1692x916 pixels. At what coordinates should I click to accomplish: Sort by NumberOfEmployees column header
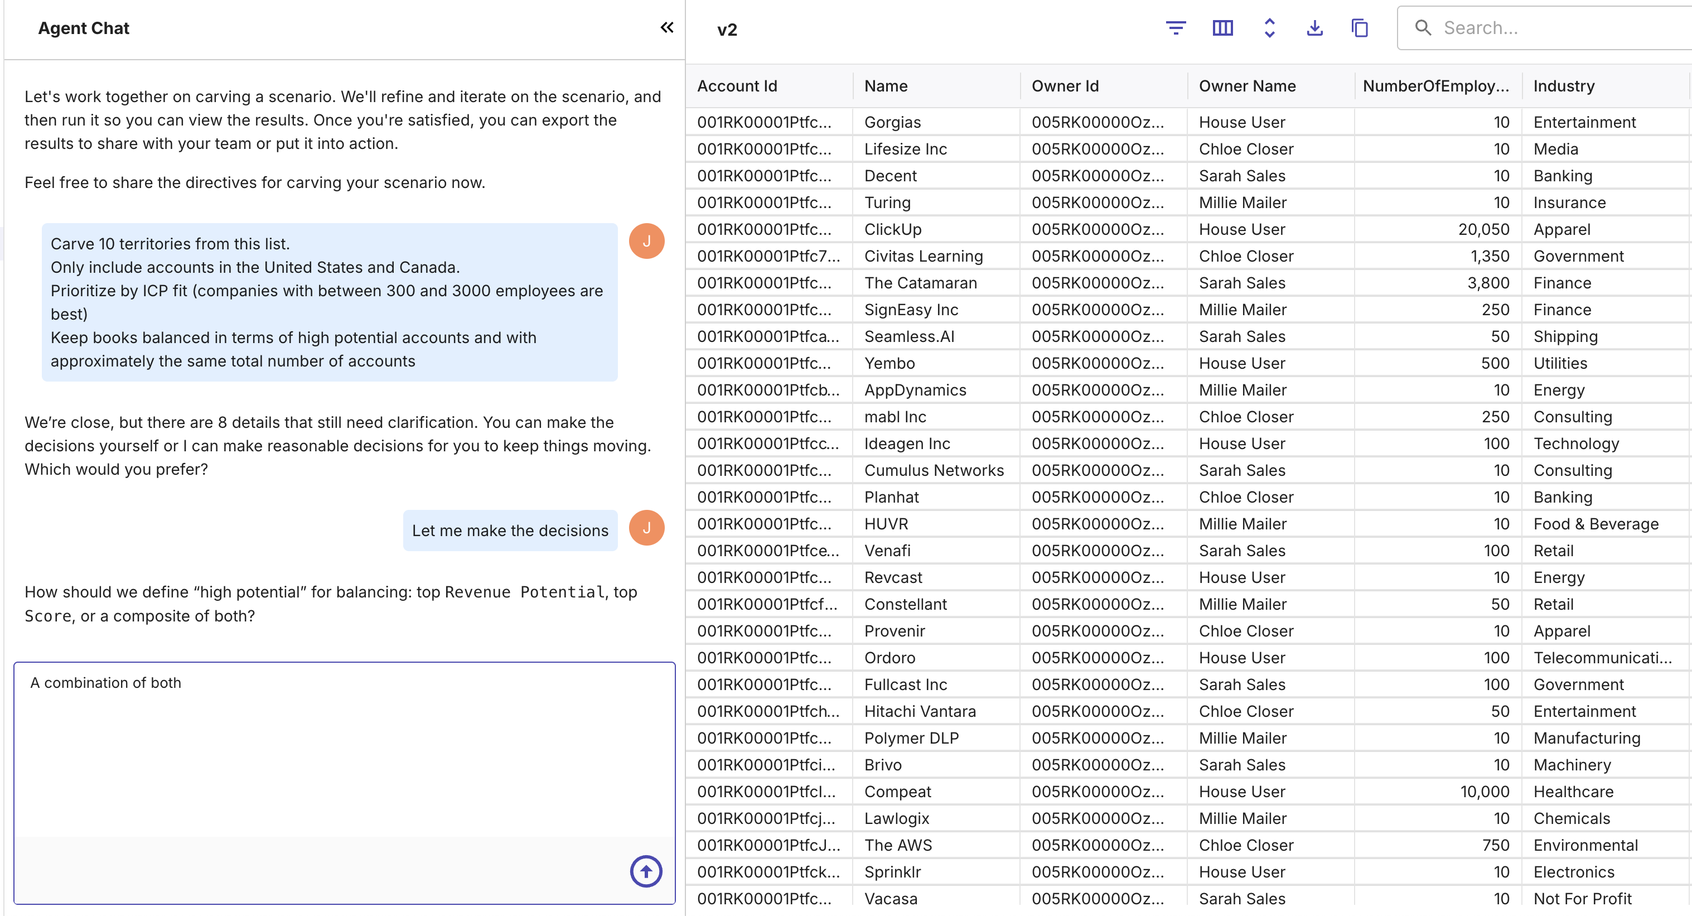click(1435, 86)
